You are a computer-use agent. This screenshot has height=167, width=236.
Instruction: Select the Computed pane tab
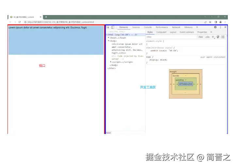(161, 32)
